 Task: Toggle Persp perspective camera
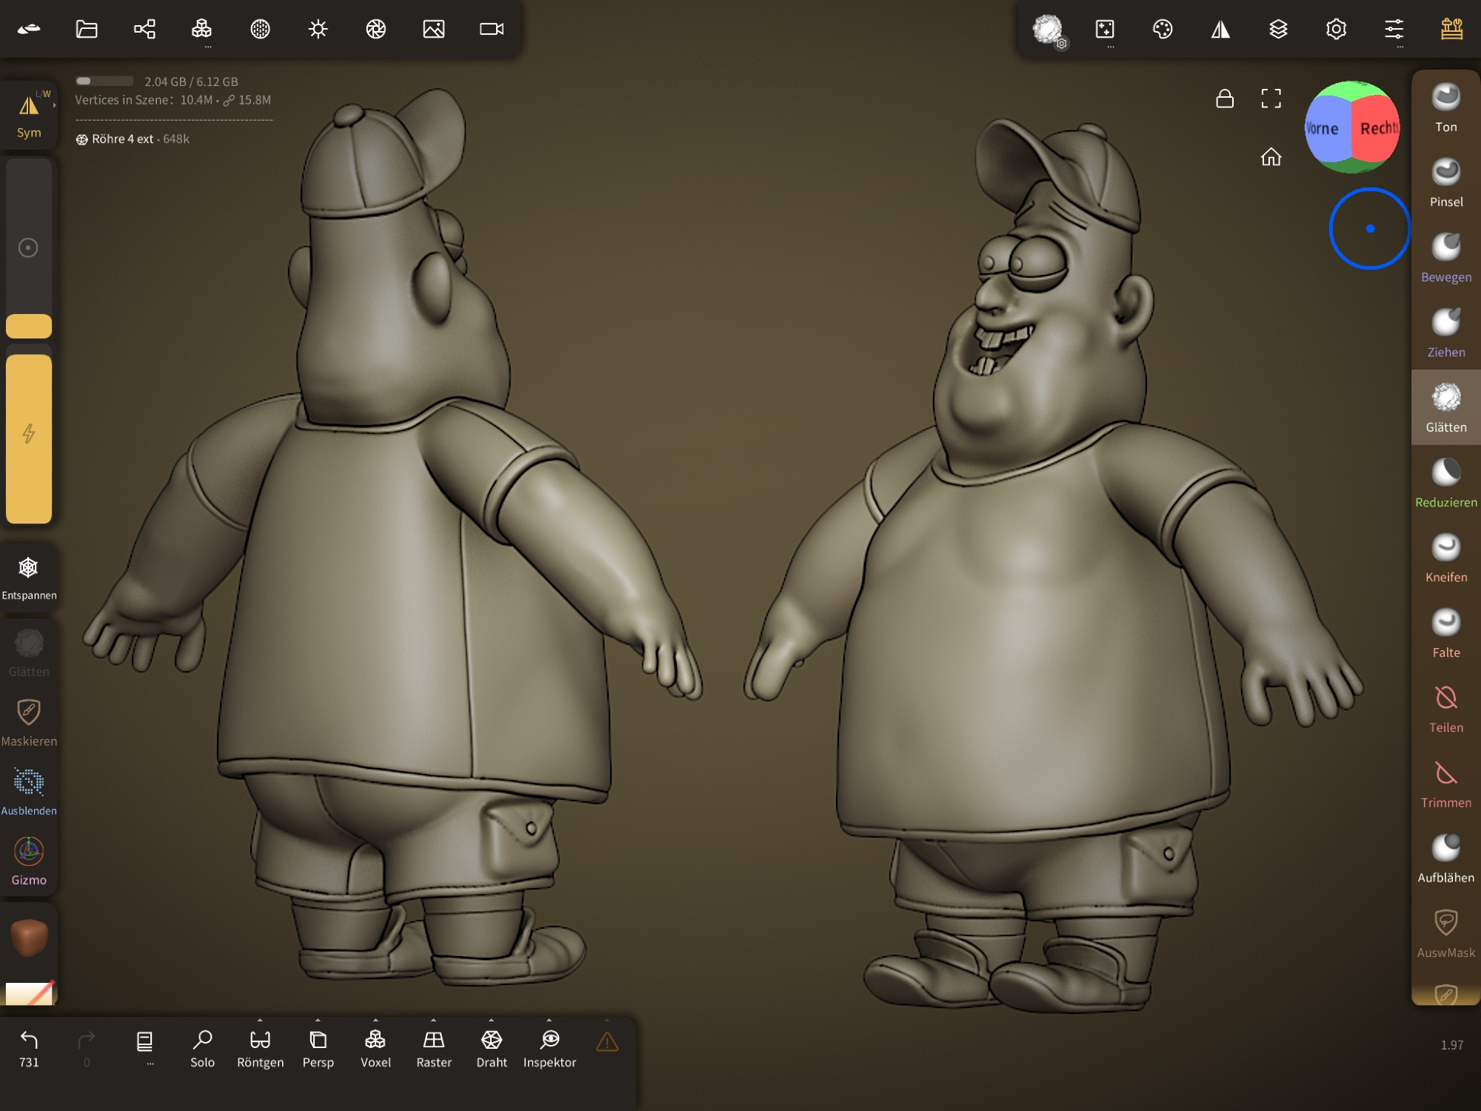coord(318,1049)
